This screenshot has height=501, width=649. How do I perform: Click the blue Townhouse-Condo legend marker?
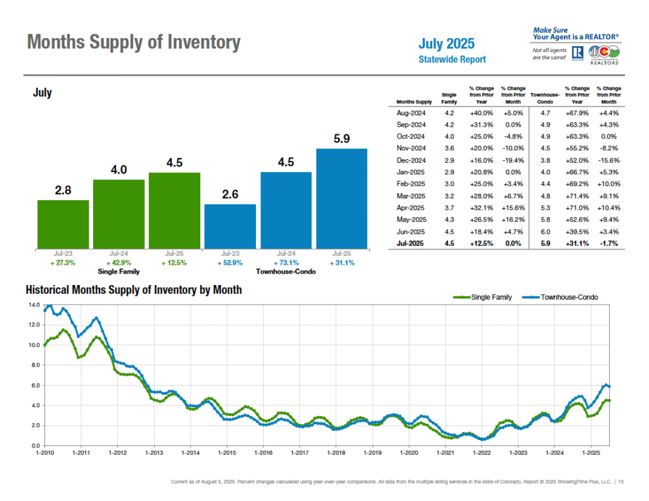[530, 297]
